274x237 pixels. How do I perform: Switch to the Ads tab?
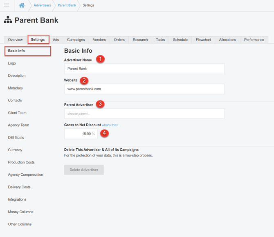(x=56, y=40)
